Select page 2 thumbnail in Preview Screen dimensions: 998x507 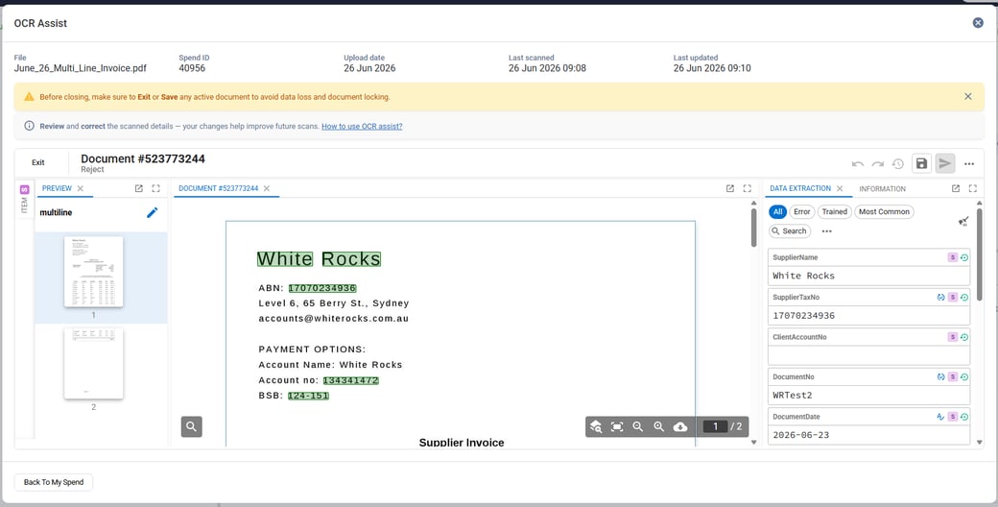click(94, 364)
